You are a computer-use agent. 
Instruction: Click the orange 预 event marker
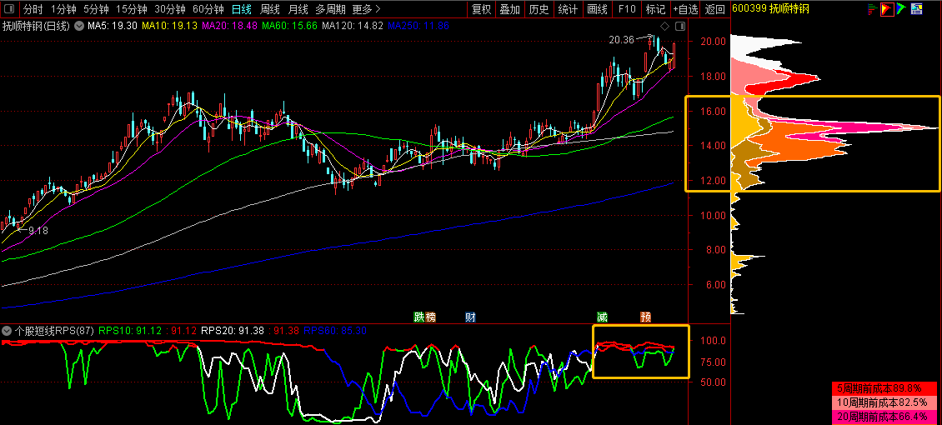645,317
